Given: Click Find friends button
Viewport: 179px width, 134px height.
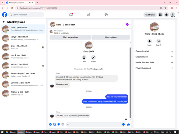Looking at the screenshot, I should (150, 15).
